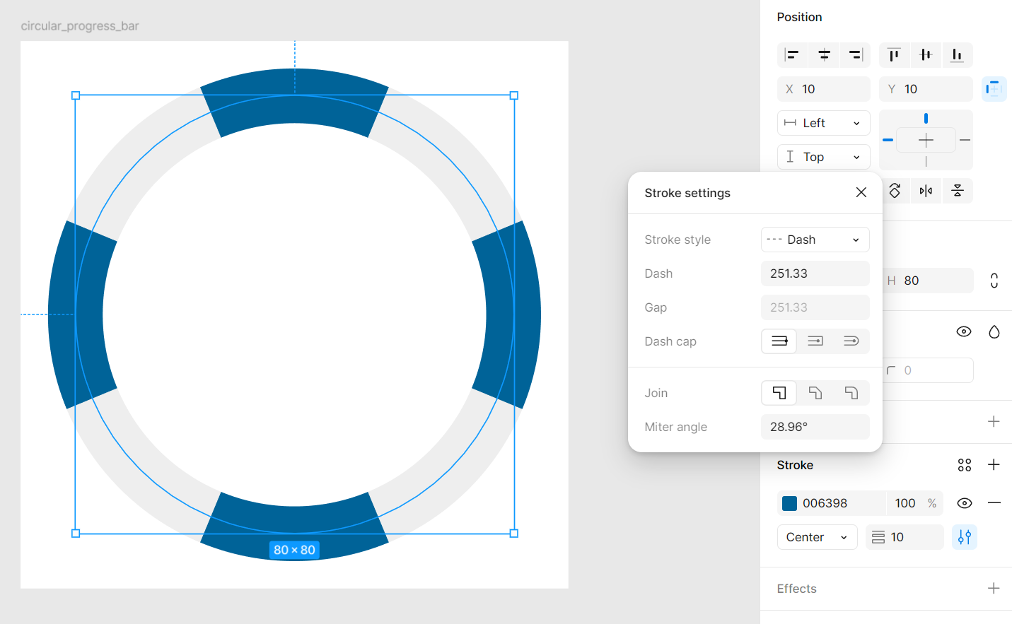The width and height of the screenshot is (1012, 624).
Task: Click the align left icon
Action: tap(792, 55)
